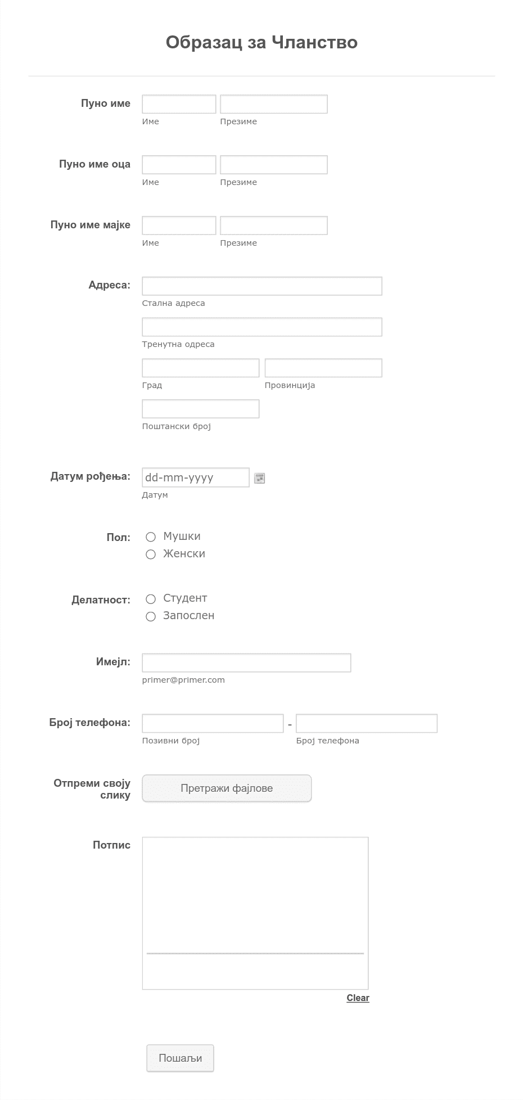
Task: Click inside the Потпис signature pad
Action: (x=255, y=913)
